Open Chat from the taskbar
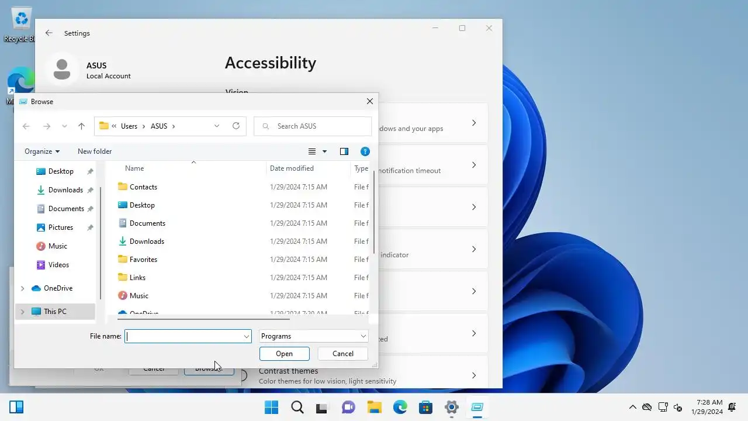 click(x=348, y=407)
